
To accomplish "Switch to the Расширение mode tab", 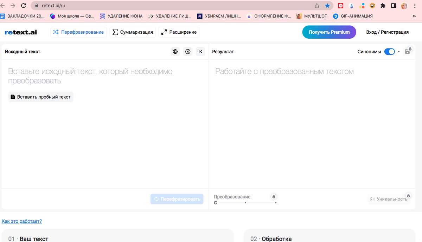I will [179, 32].
